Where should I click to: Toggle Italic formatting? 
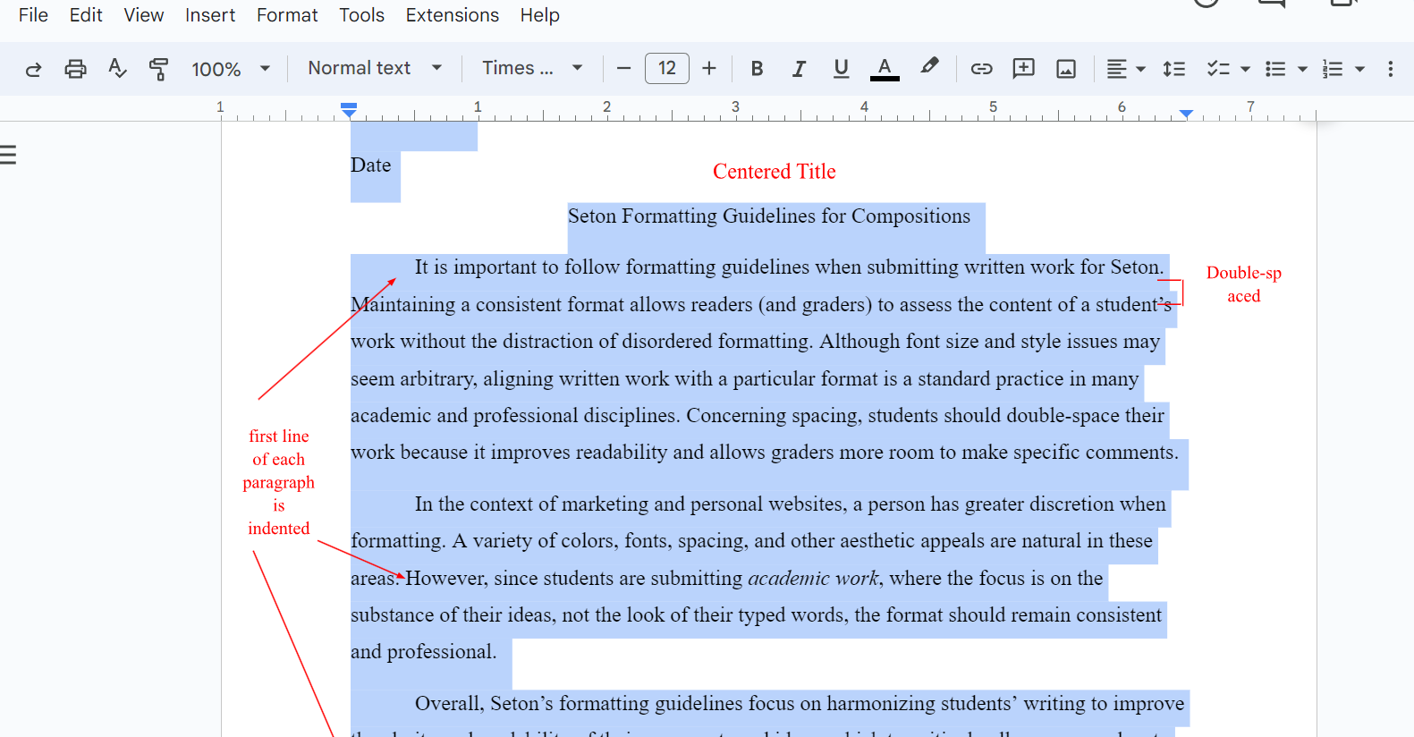[799, 68]
